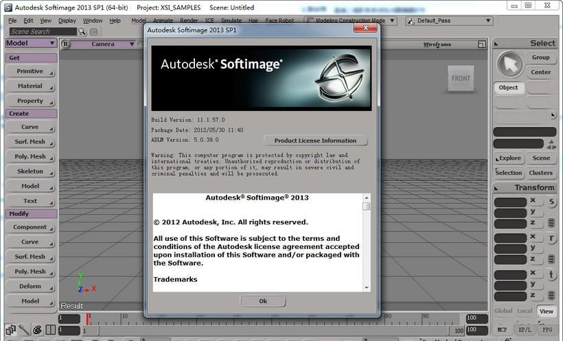This screenshot has width=563, height=341.
Task: Click the FRONT view cube in viewport
Action: point(461,78)
